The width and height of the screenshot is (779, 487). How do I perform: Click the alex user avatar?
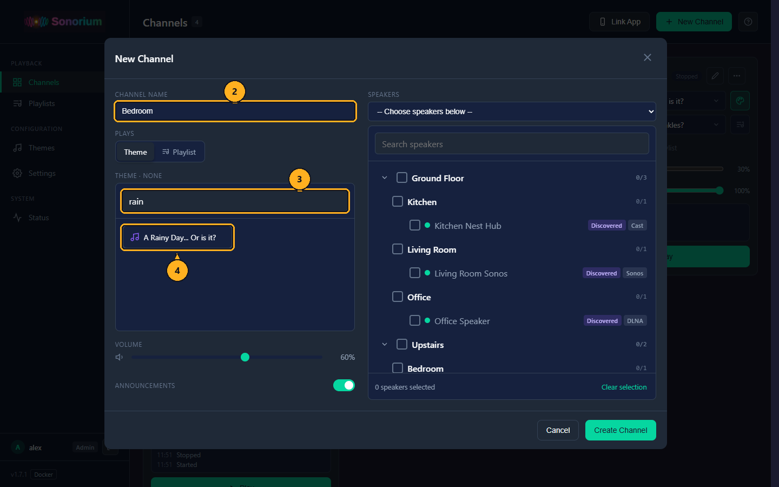click(x=18, y=447)
